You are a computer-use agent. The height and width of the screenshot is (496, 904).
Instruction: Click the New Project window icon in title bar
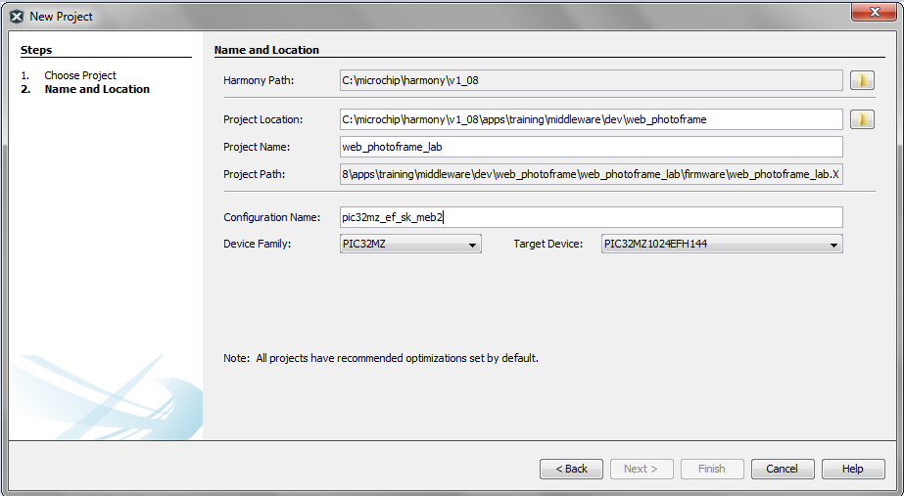[17, 17]
